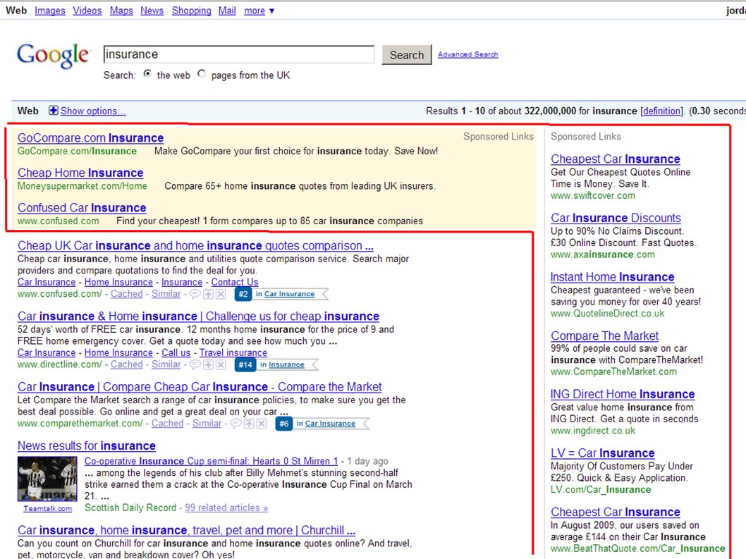This screenshot has height=559, width=746.
Task: Click Call us sitelink under directline
Action: [176, 352]
